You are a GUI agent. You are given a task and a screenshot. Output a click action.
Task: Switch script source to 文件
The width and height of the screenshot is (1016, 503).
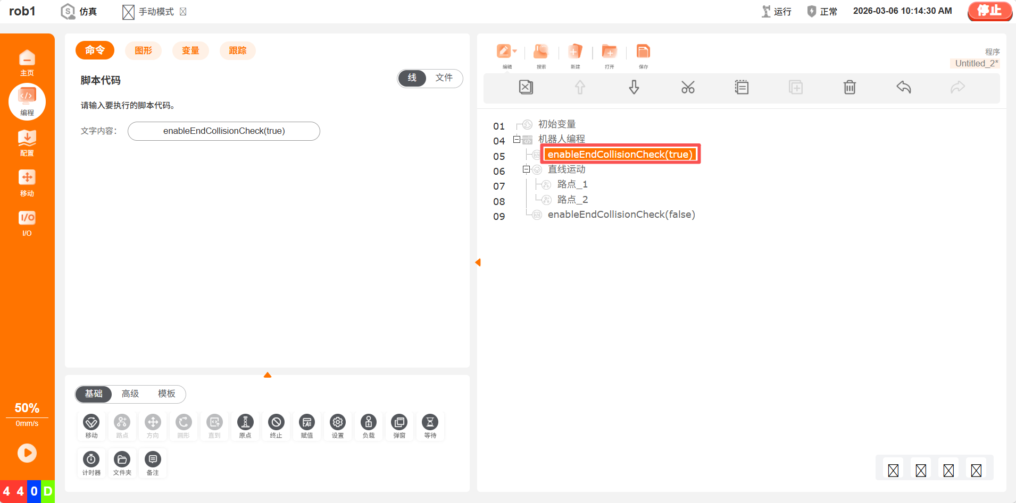444,78
